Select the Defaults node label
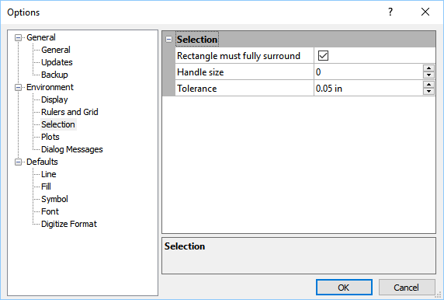Screen dimensions: 444x300 pos(42,162)
